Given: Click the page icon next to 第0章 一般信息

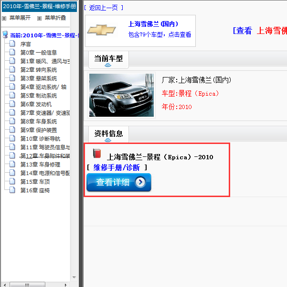Looking at the screenshot, I should coord(12,52).
